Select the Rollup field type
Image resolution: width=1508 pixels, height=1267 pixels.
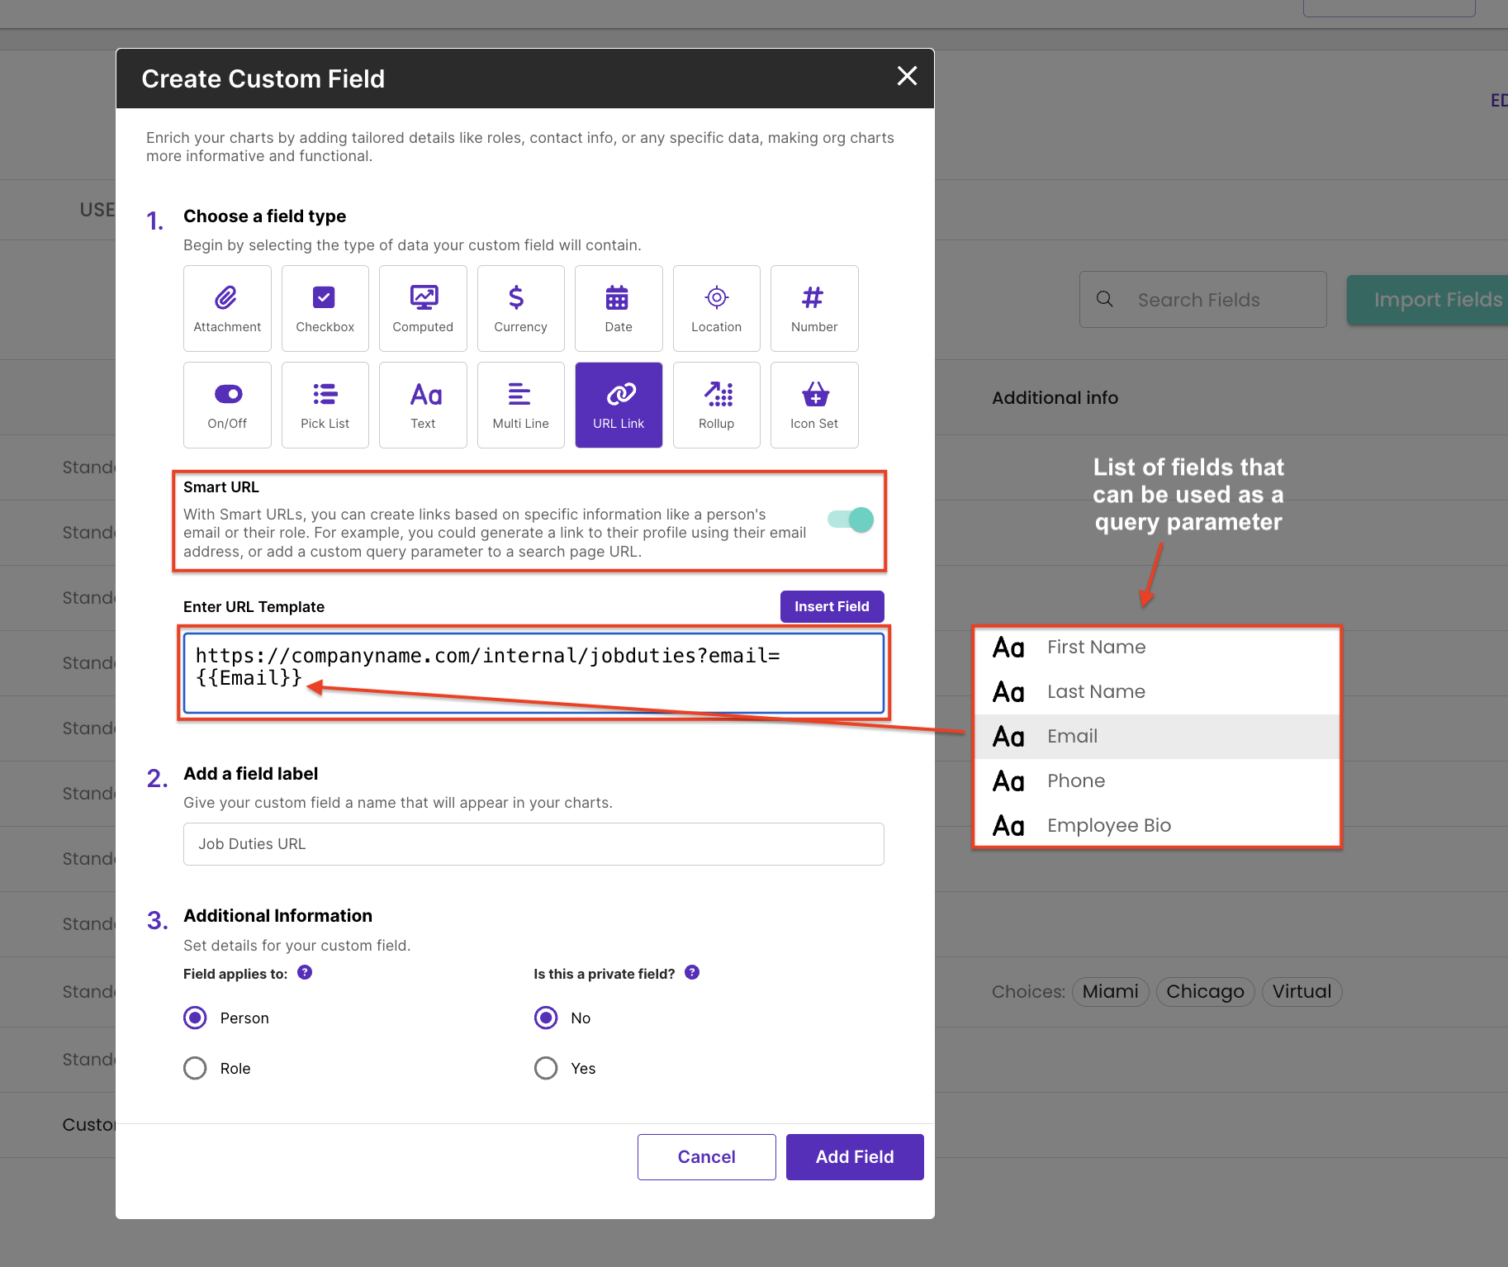[716, 405]
